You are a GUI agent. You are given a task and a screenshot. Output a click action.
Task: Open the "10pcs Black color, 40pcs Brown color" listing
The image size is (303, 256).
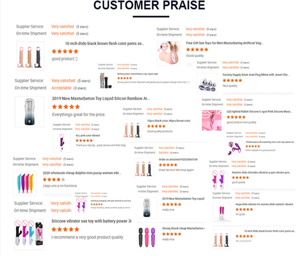168,121
